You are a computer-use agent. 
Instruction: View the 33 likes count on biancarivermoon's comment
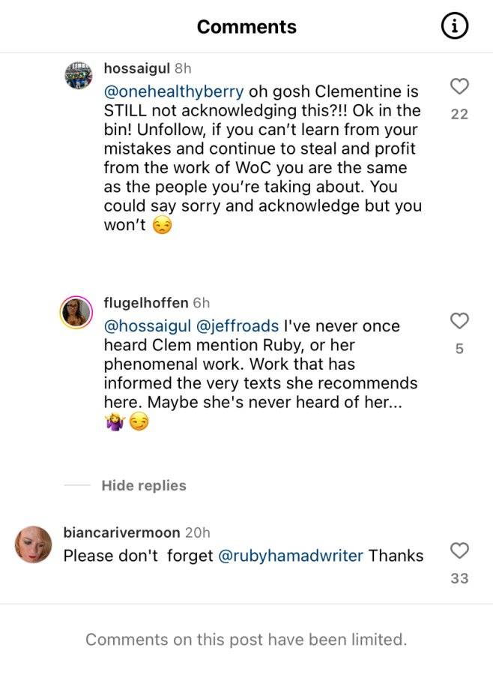[459, 578]
